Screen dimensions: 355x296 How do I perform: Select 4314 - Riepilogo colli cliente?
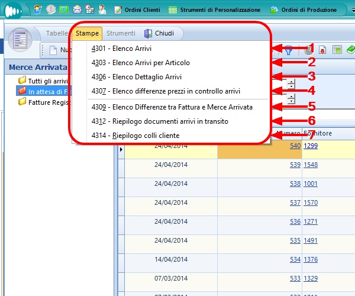[x=135, y=136]
